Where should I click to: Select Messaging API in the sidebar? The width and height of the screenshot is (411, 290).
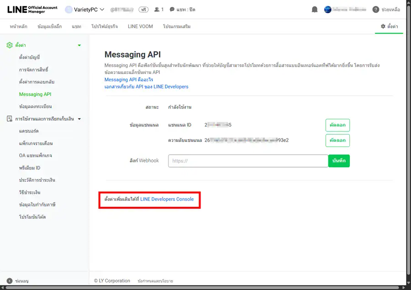coord(35,94)
